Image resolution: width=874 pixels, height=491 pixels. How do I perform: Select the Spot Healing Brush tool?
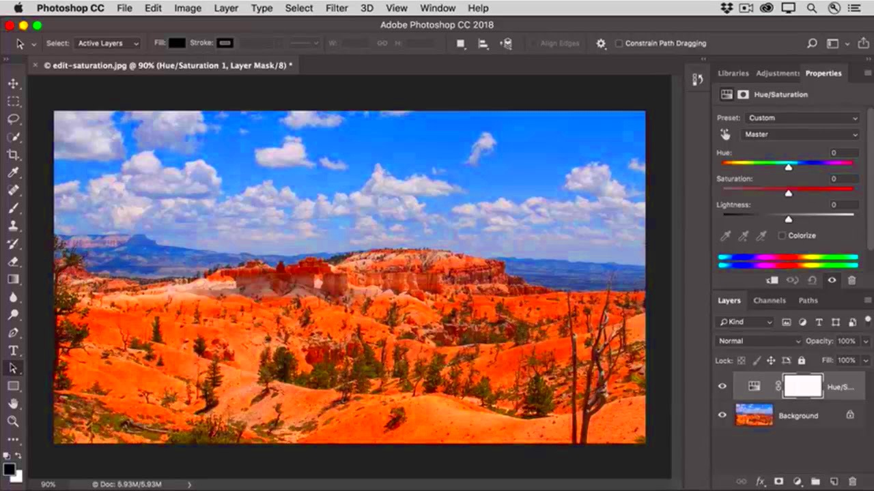point(13,190)
